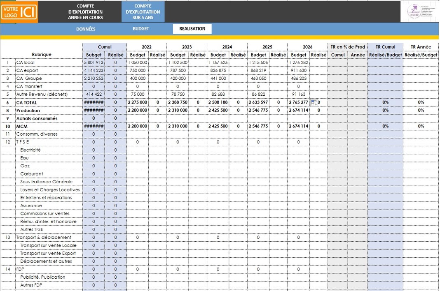The height and width of the screenshot is (291, 440).
Task: Click the MCM 0% cell under TR Année
Action: pos(421,126)
